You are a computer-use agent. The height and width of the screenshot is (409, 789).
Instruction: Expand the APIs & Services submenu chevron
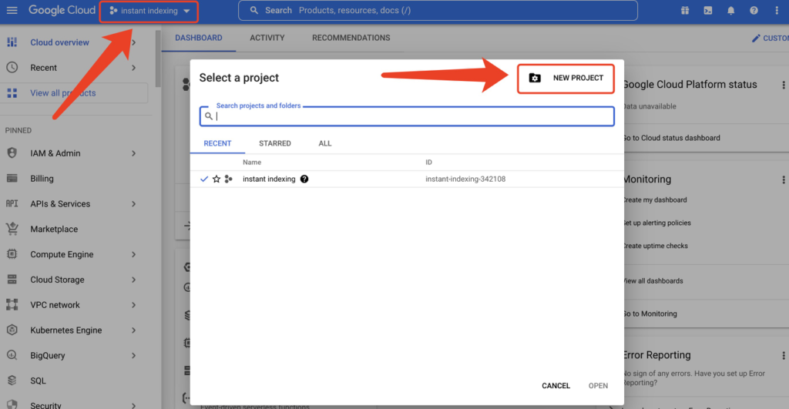134,204
